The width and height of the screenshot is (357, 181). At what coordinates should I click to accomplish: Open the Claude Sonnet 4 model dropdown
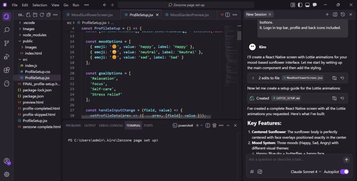[x=306, y=172]
